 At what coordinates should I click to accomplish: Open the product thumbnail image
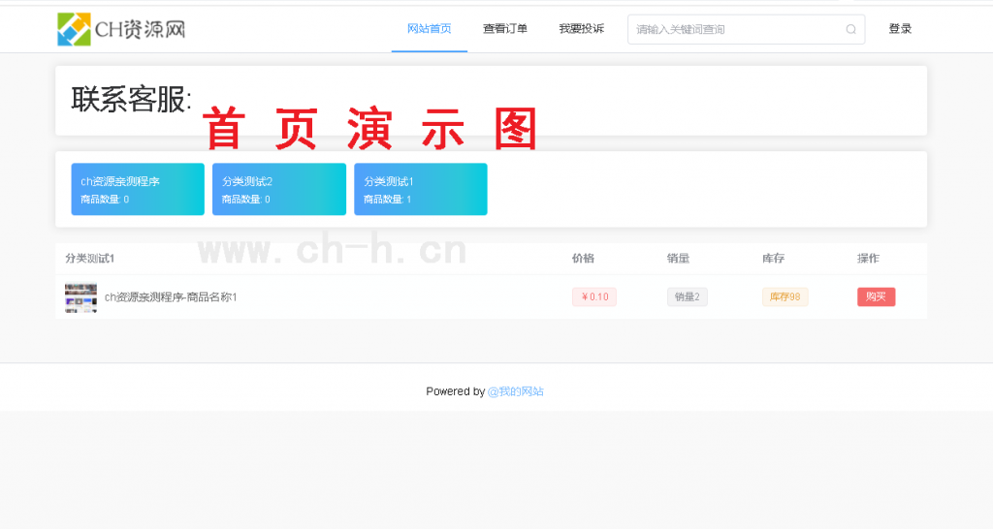[81, 297]
